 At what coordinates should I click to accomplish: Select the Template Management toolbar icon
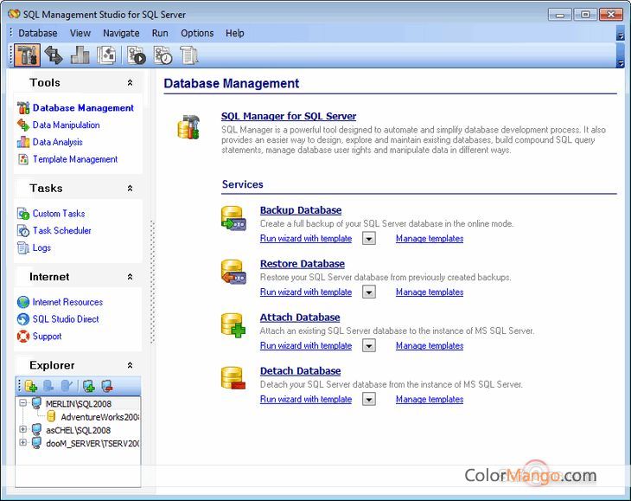click(x=106, y=55)
